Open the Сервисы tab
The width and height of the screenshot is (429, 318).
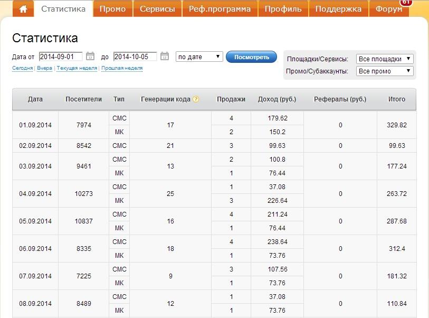[x=158, y=8]
